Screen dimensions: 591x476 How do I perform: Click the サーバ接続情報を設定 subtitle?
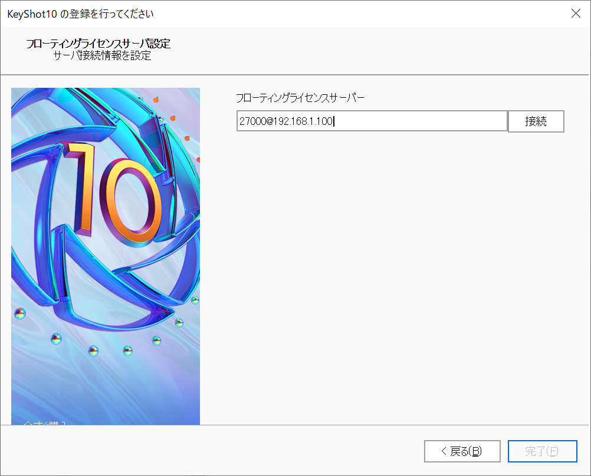point(102,56)
